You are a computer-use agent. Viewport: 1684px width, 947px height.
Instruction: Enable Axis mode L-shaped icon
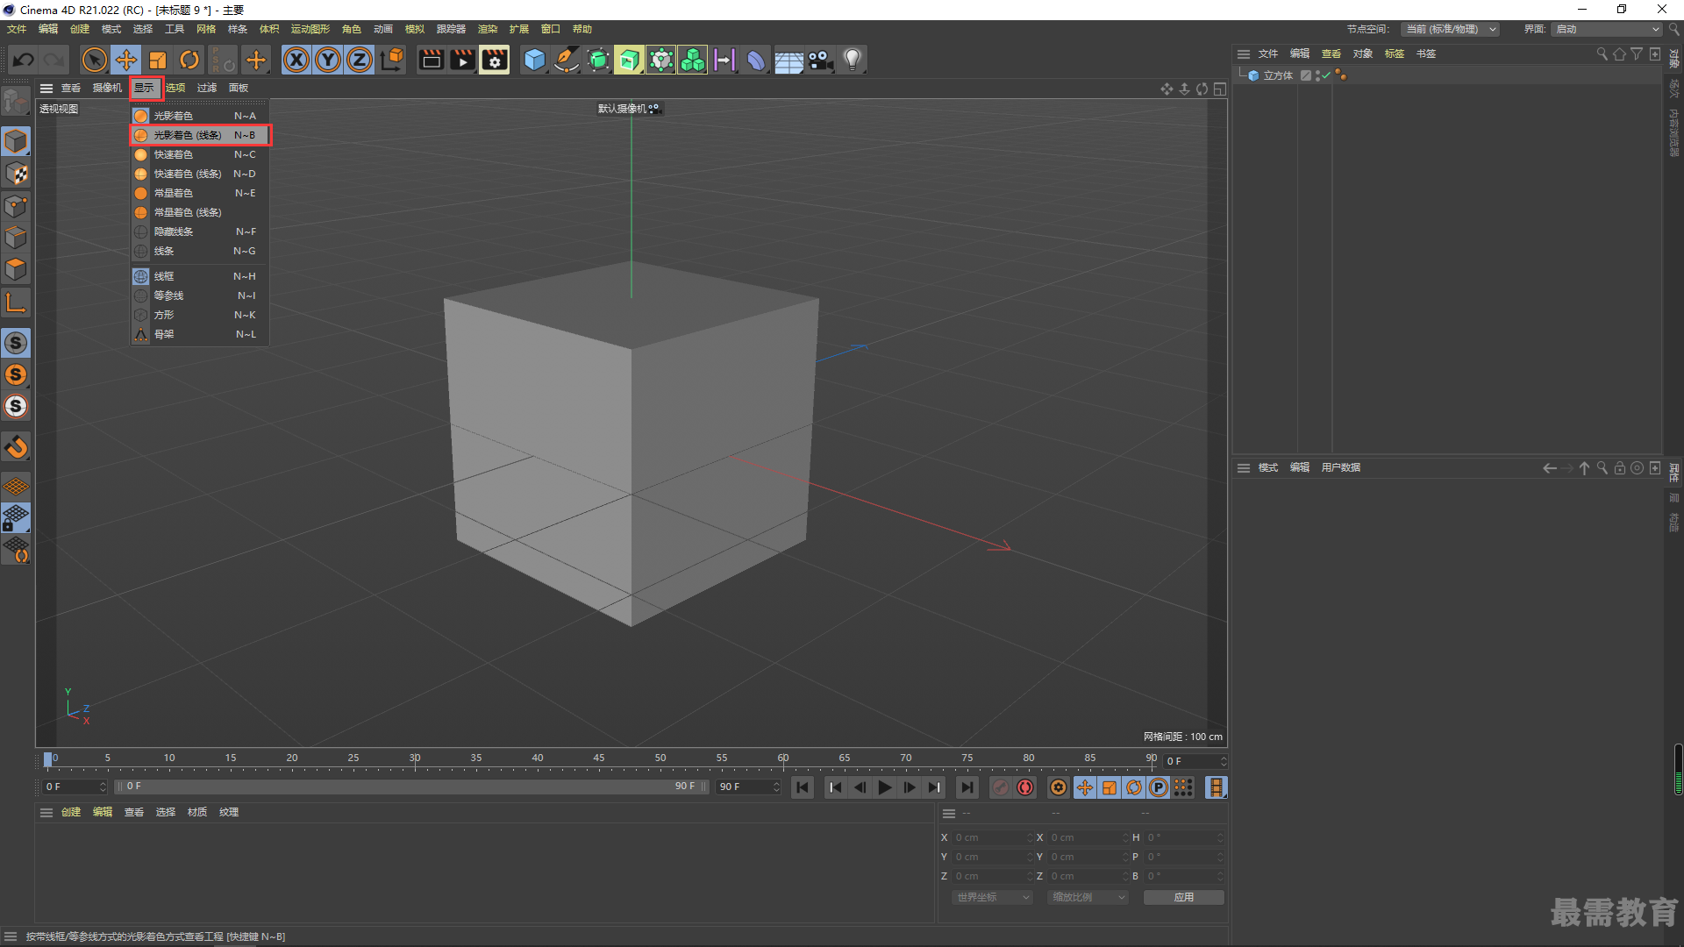point(16,303)
